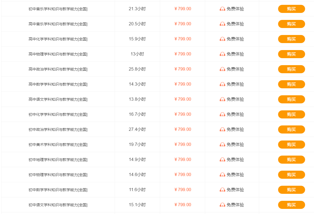The width and height of the screenshot is (314, 214).
Task: Click headphone icon in 高中政治 row
Action: tap(222, 69)
